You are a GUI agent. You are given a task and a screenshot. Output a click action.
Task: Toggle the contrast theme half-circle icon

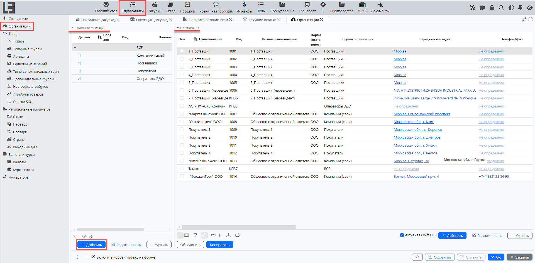[511, 8]
